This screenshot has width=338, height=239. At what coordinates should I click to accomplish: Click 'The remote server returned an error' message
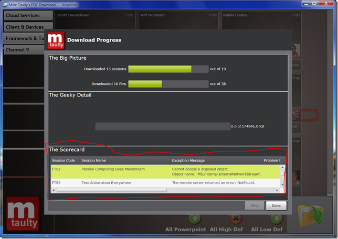click(x=214, y=183)
